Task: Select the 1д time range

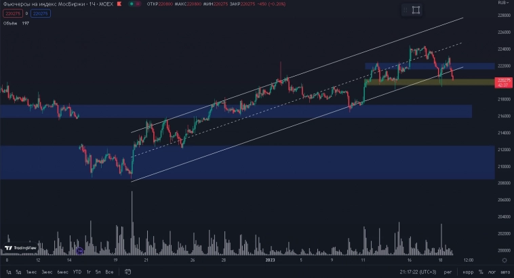Action: coord(9,272)
